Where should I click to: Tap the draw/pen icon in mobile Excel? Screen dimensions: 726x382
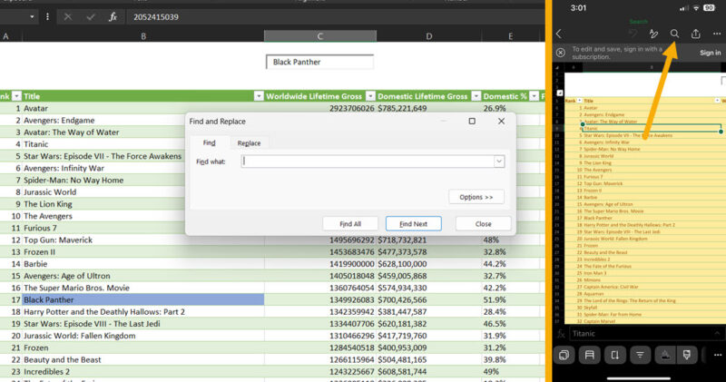click(653, 34)
